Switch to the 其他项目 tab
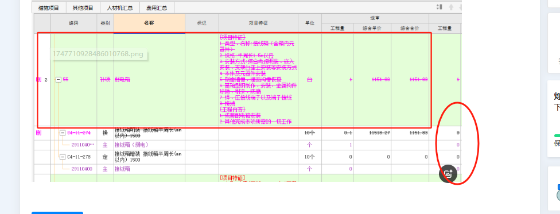560x214 pixels. click(x=83, y=7)
